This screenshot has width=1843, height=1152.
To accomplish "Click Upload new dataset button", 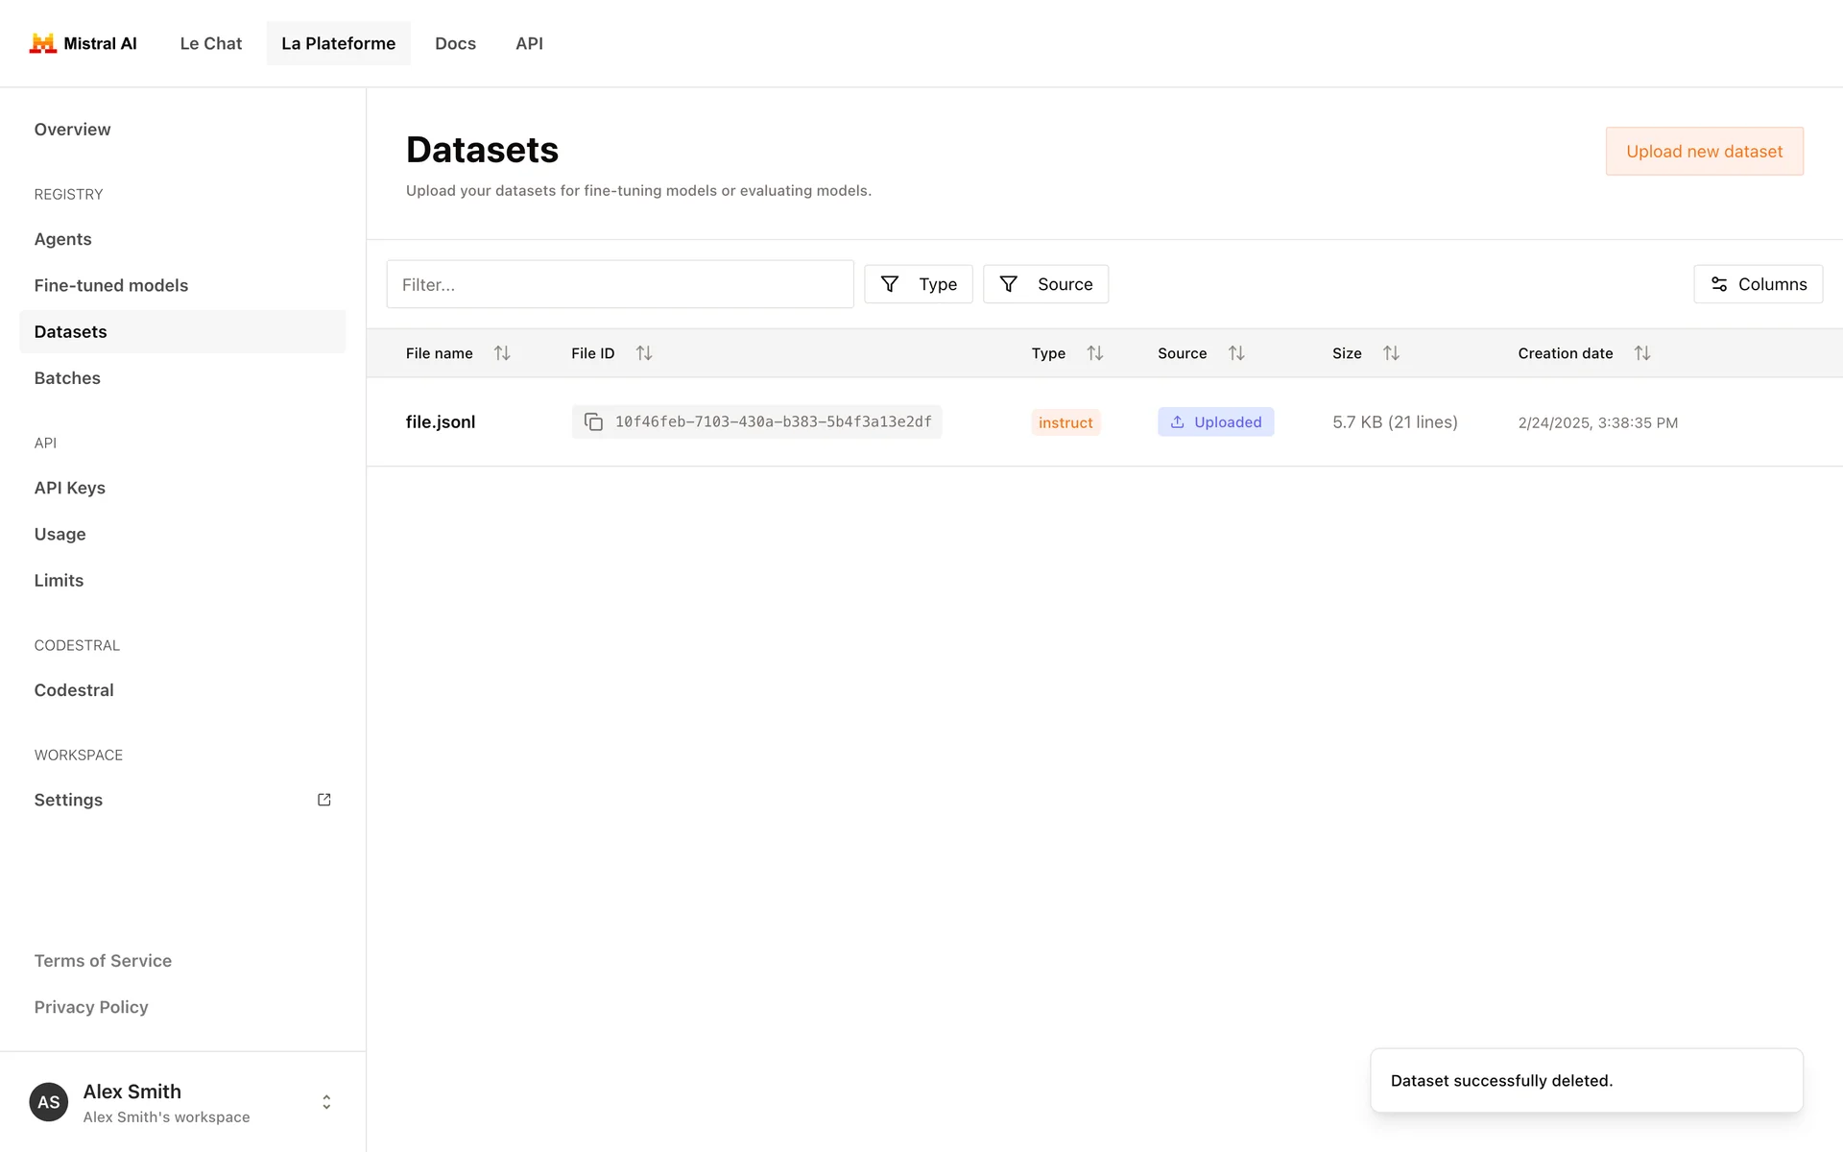I will pos(1704,152).
